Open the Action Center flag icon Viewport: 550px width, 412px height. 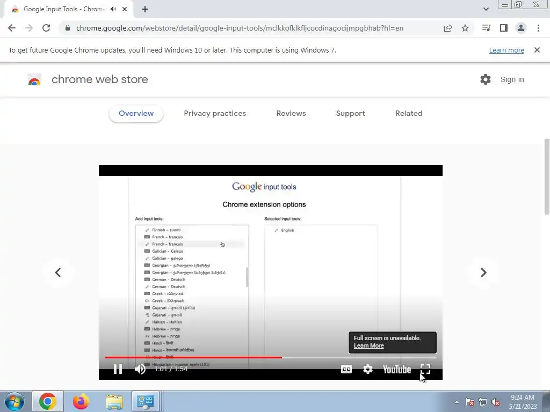coord(470,402)
